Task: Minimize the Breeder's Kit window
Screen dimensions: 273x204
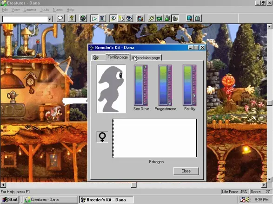Action: [190, 48]
